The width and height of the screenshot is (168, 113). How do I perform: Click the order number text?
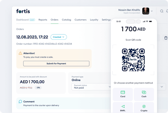(44, 44)
